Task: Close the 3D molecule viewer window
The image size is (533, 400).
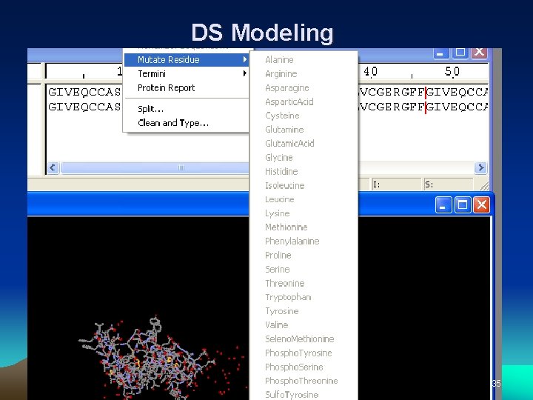Action: click(x=481, y=205)
